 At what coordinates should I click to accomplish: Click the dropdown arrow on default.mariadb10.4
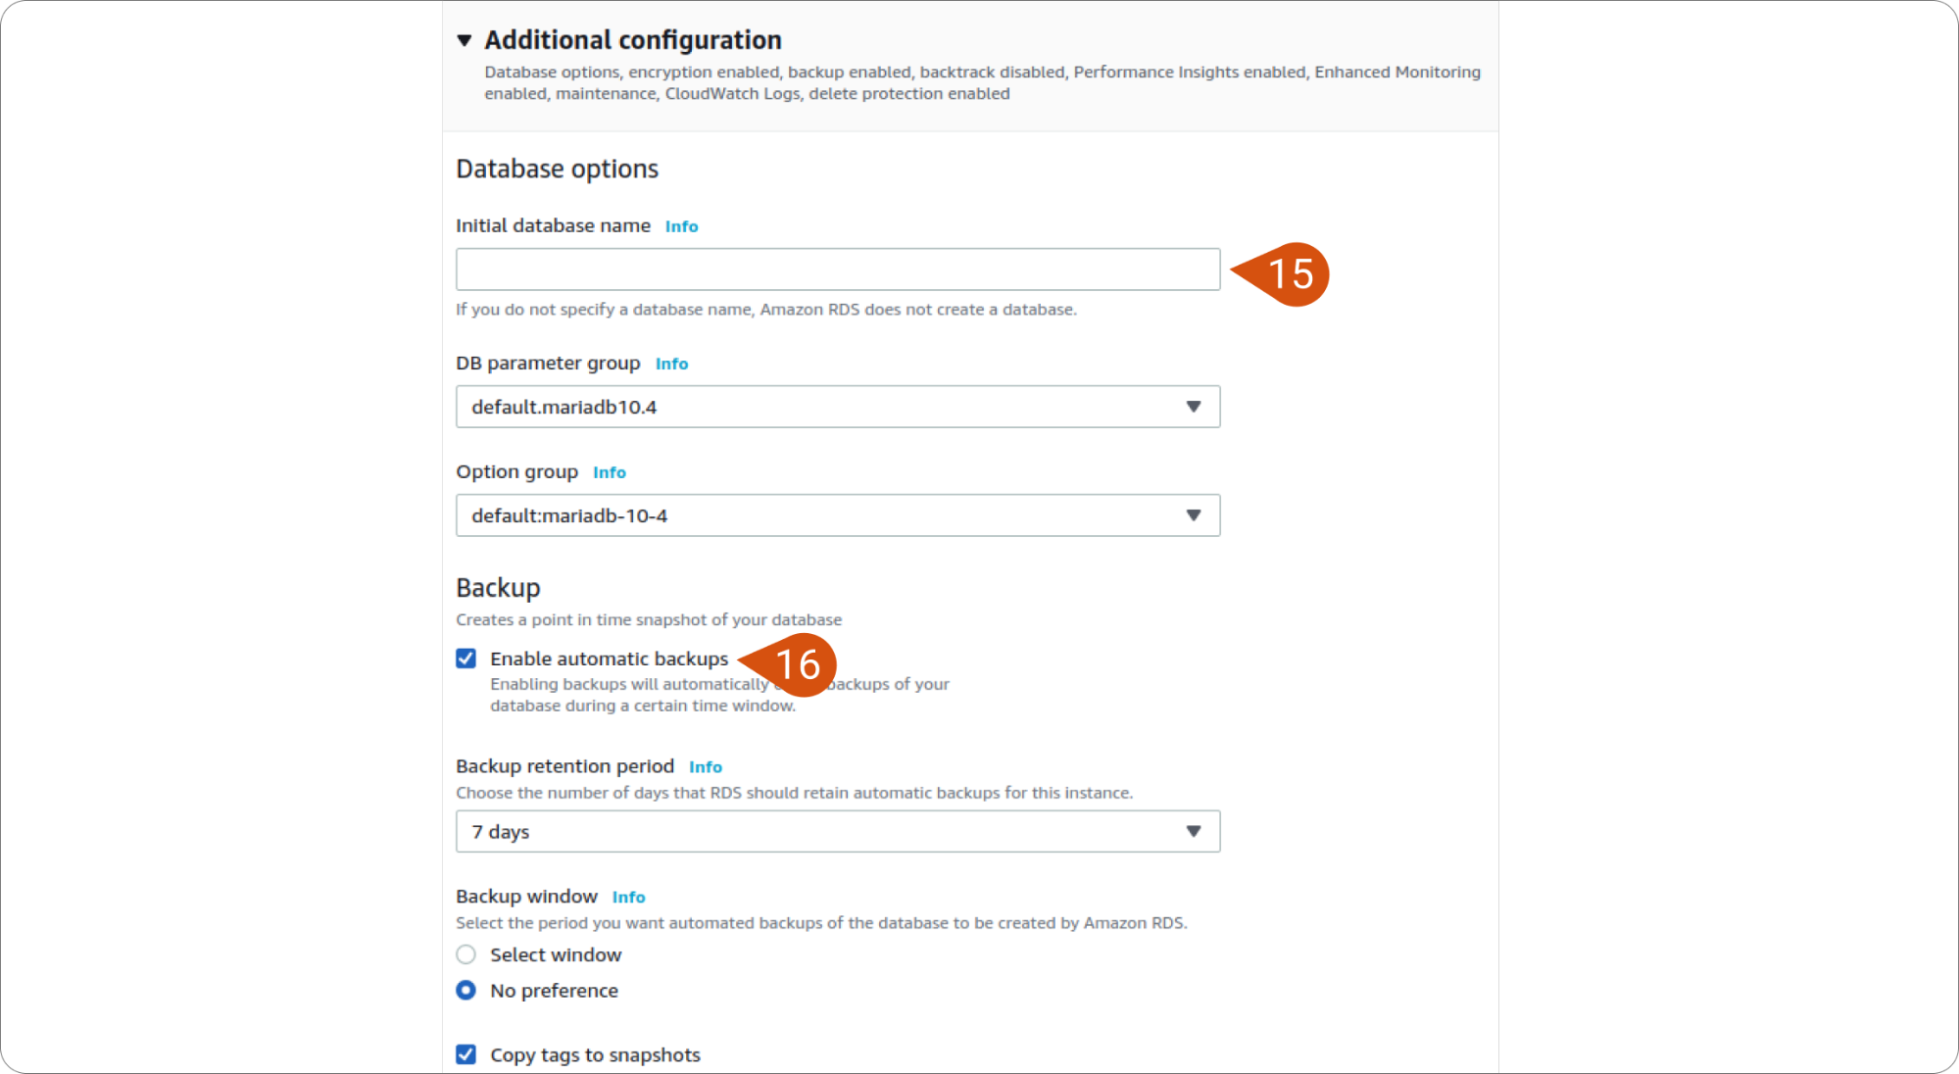(x=1194, y=407)
